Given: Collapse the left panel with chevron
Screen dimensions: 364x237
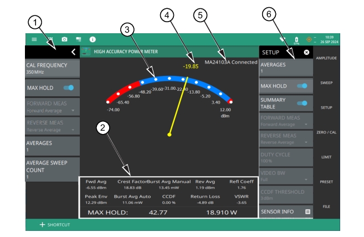Looking at the screenshot, I should click(73, 51).
